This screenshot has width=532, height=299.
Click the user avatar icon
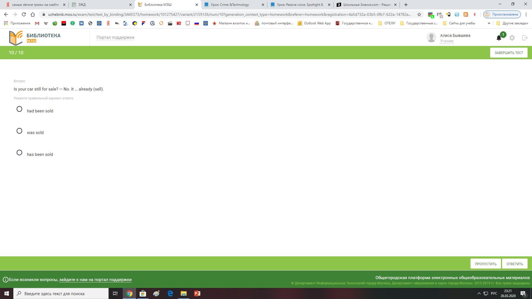[x=431, y=37]
